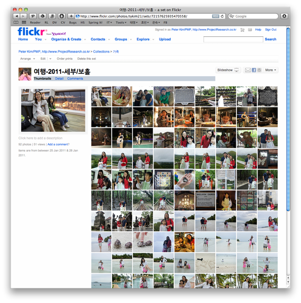Viewport: 301px width, 303px height.
Task: Click Order prints link
Action: 65,59
